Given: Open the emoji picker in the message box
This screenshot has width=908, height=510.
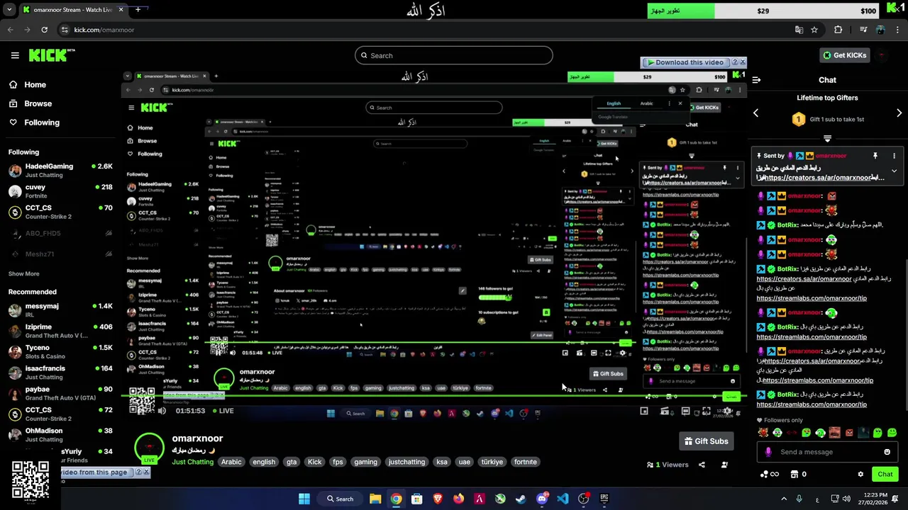Looking at the screenshot, I should pos(887,452).
